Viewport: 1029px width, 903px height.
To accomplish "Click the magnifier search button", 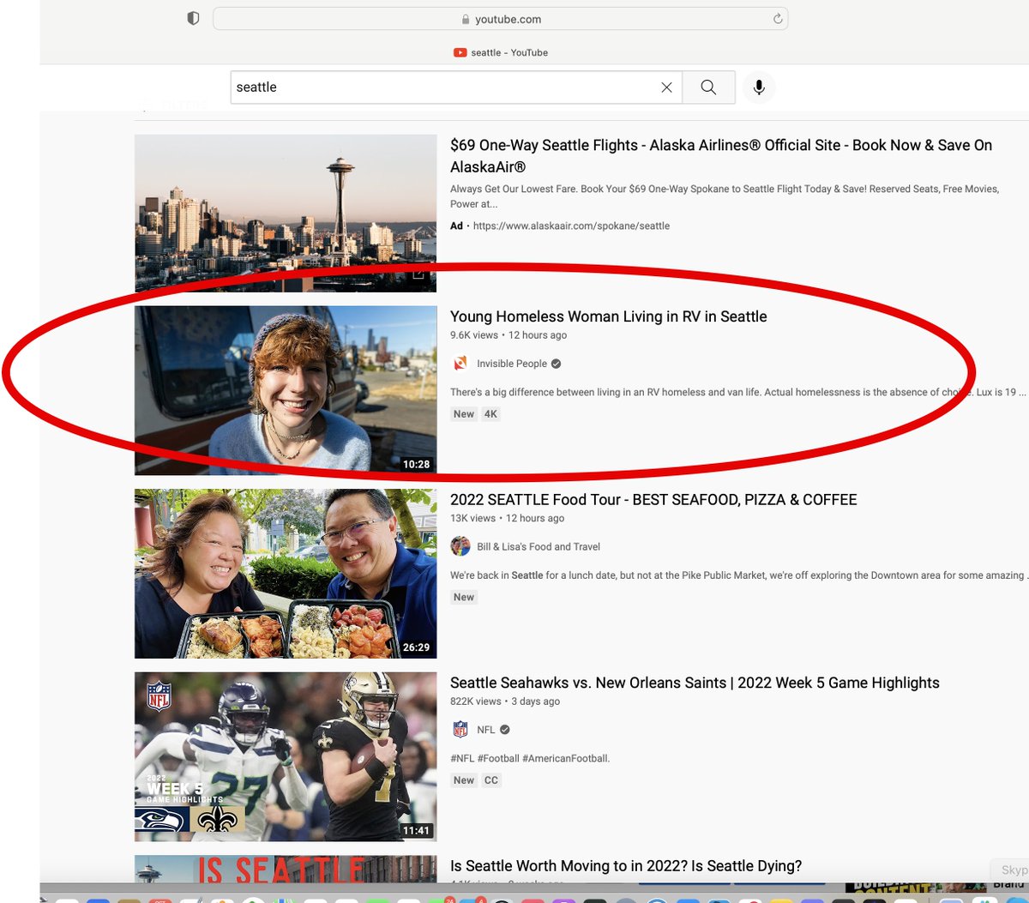I will [x=708, y=87].
